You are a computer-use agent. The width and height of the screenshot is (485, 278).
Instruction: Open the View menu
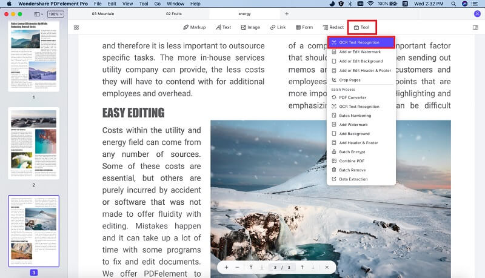coord(127,4)
